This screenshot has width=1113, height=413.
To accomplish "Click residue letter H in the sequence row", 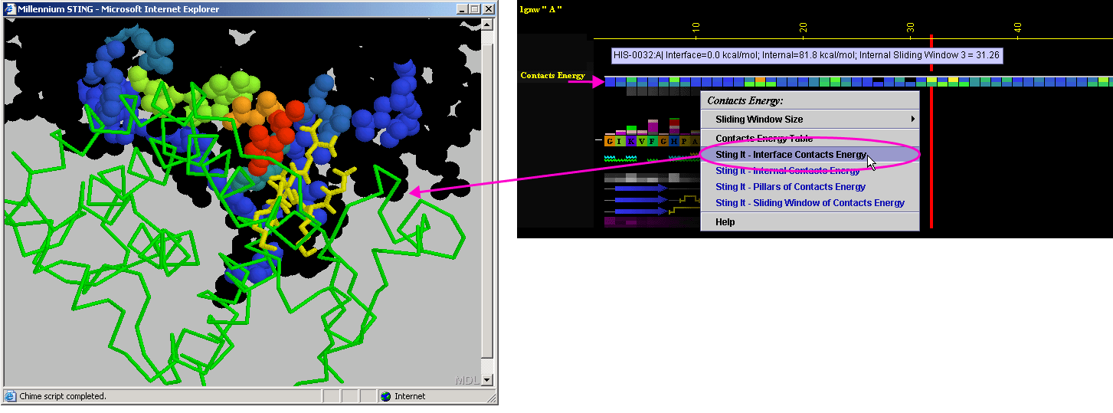I will [674, 141].
